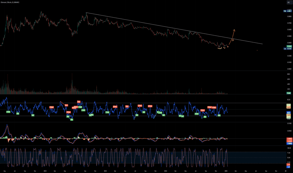Click the green current price tag on the price axis
Image resolution: width=293 pixels, height=173 pixels.
tap(289, 46)
